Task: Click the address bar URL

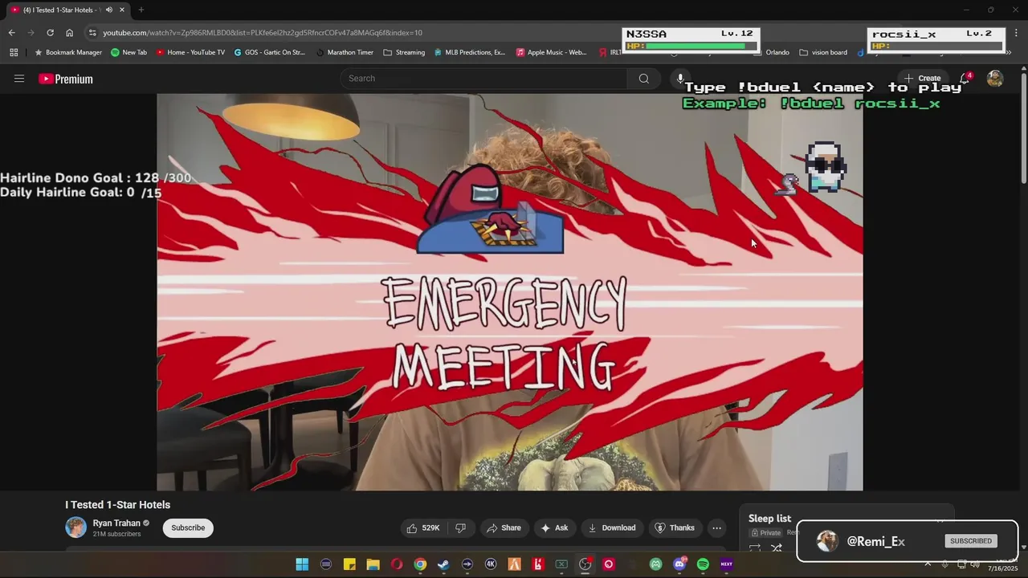Action: click(x=263, y=33)
